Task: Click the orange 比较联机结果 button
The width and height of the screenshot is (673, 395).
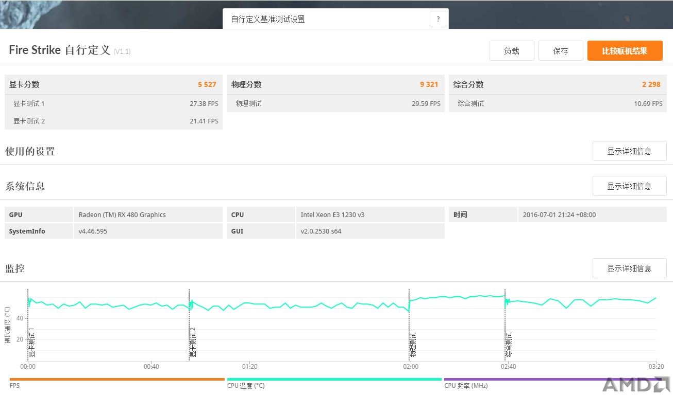Action: [x=625, y=51]
